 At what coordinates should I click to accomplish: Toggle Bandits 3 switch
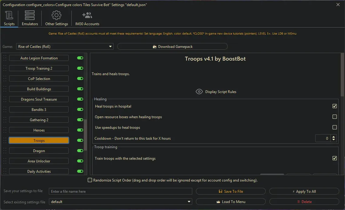click(x=80, y=109)
